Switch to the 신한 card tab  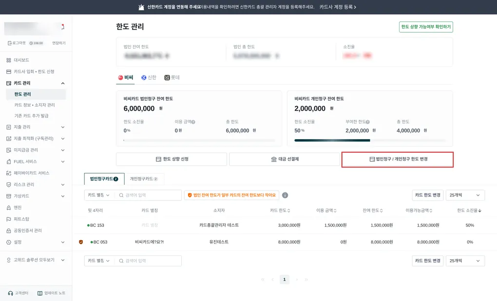[x=149, y=77]
